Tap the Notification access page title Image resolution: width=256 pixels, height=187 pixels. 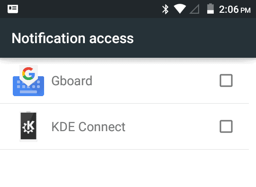[x=73, y=38]
